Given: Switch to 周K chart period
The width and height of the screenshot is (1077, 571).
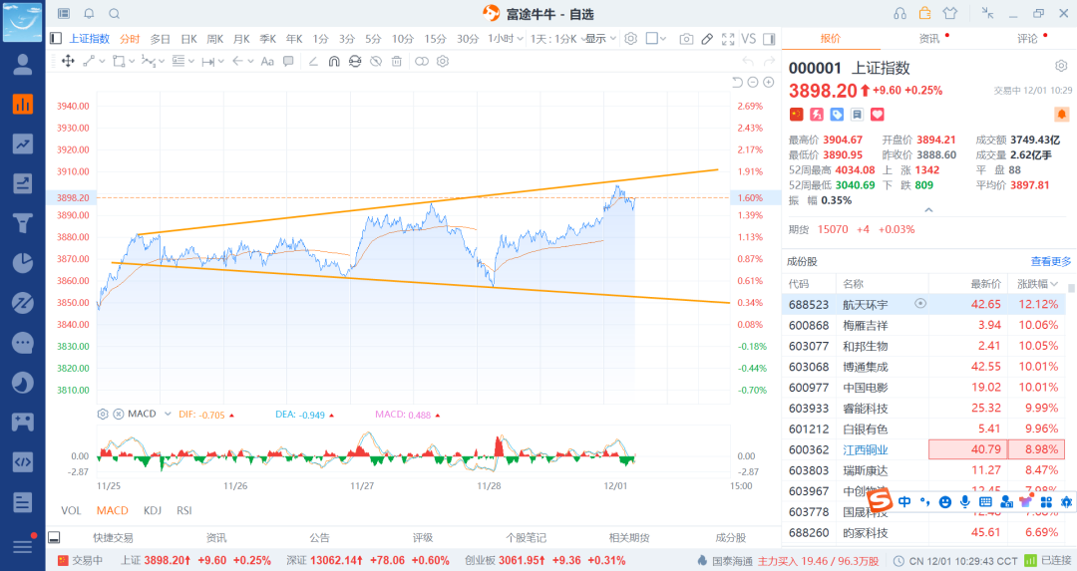Looking at the screenshot, I should click(x=215, y=39).
